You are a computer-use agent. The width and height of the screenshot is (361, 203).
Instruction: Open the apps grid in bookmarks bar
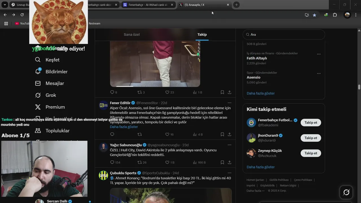pyautogui.click(x=6, y=23)
